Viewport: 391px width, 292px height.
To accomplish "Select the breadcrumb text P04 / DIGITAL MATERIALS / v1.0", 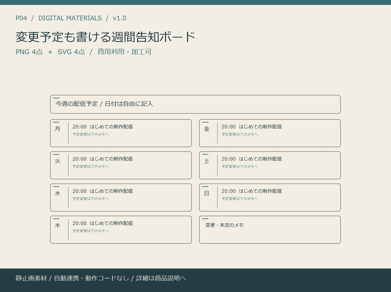I will pyautogui.click(x=71, y=18).
